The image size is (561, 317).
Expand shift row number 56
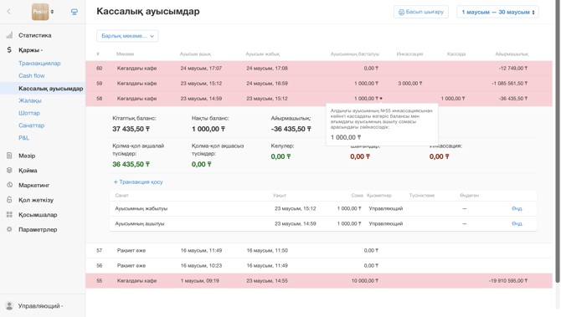(x=319, y=265)
